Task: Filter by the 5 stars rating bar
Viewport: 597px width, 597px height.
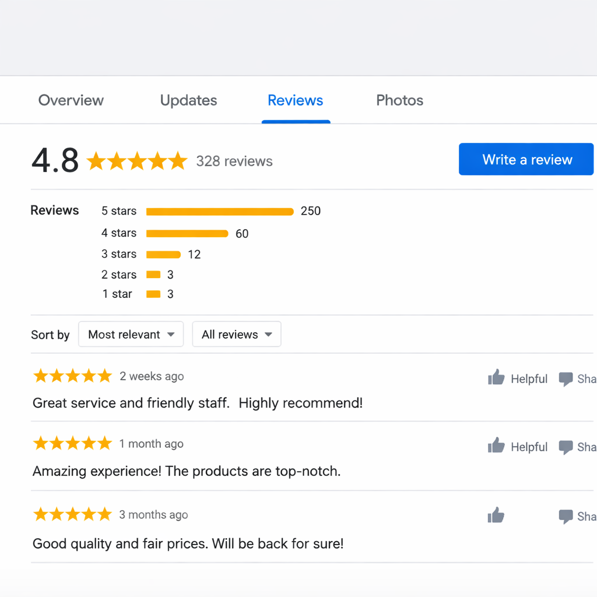Action: pyautogui.click(x=220, y=212)
